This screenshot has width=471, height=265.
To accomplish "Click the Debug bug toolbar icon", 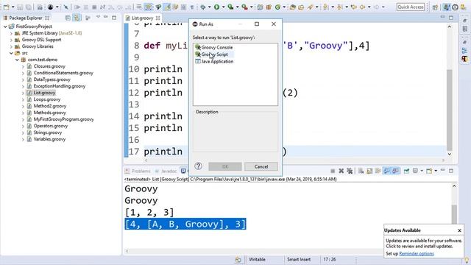I will (203, 7).
